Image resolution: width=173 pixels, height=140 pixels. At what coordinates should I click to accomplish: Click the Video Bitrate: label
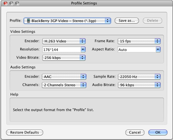tap(28, 58)
